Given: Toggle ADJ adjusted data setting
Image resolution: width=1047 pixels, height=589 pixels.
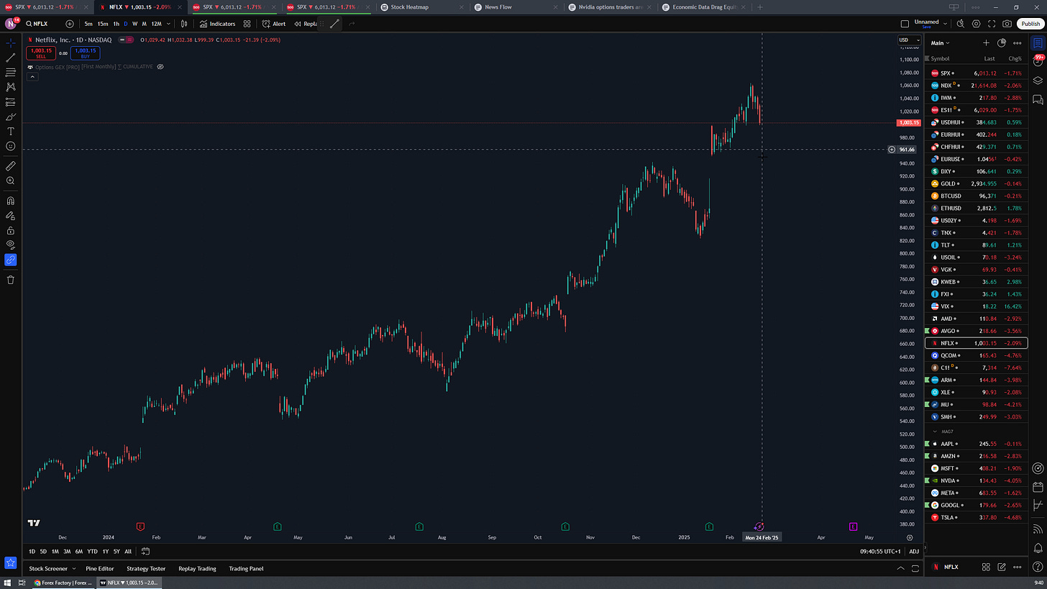Looking at the screenshot, I should point(914,552).
